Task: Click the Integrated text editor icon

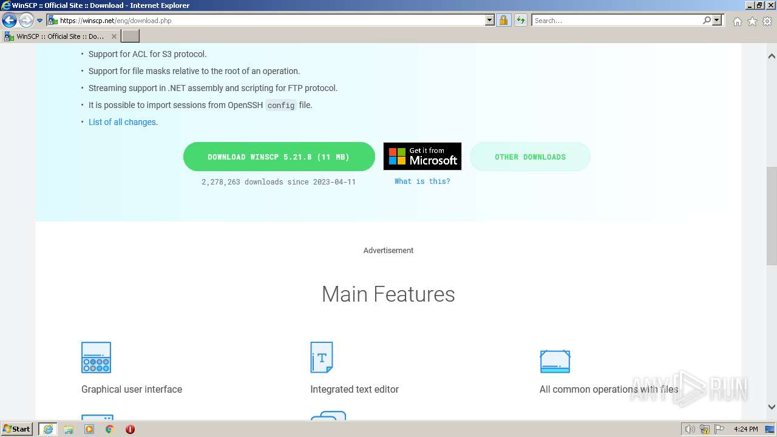Action: click(322, 357)
